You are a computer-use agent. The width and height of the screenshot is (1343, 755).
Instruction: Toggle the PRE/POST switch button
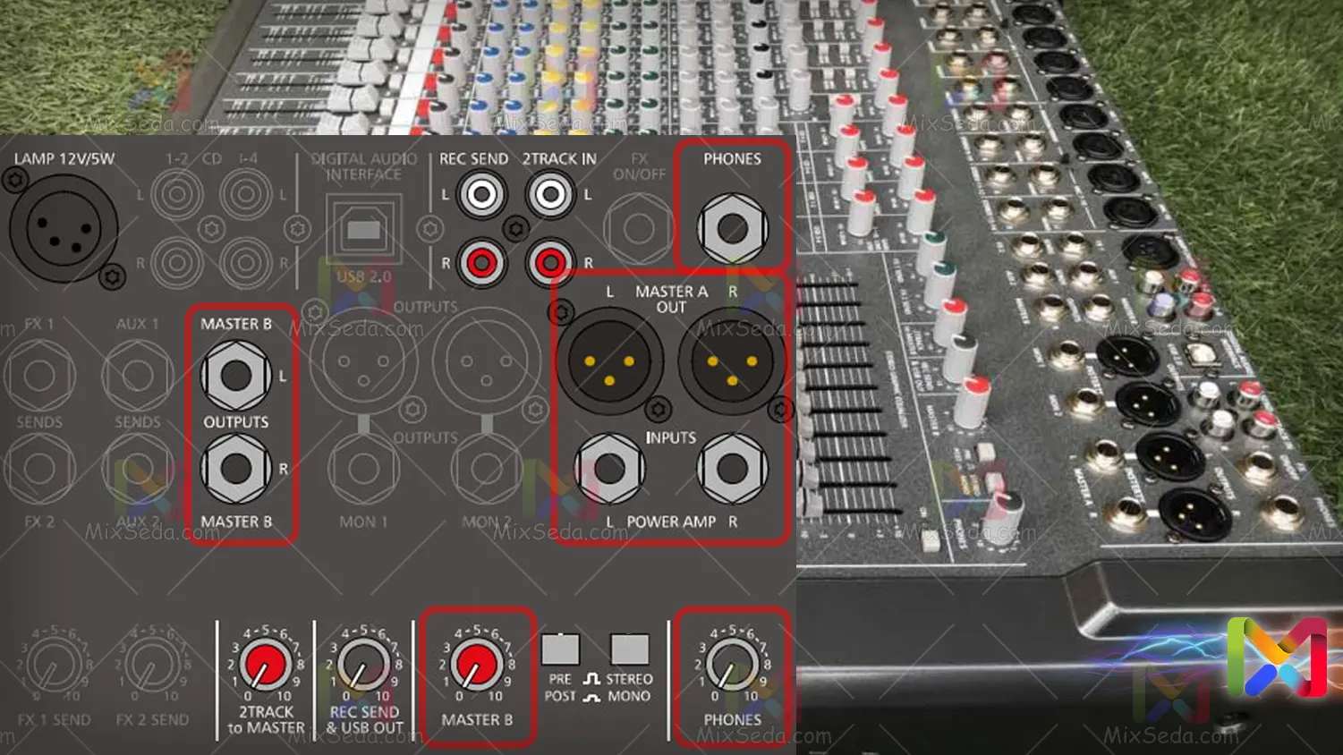(x=560, y=649)
